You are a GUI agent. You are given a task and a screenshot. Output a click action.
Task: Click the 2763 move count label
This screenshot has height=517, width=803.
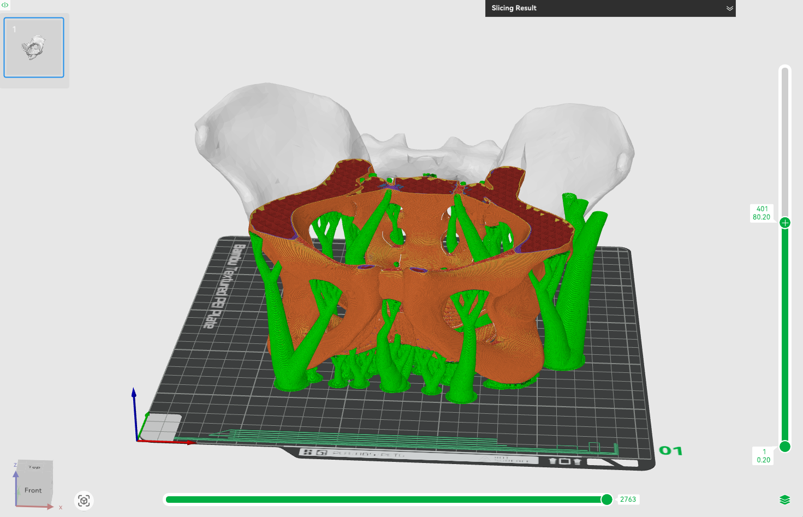pyautogui.click(x=628, y=500)
